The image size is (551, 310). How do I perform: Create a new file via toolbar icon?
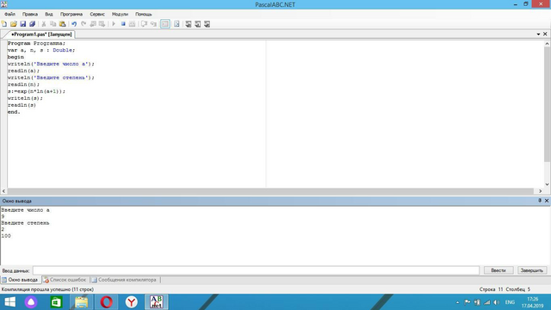[4, 24]
